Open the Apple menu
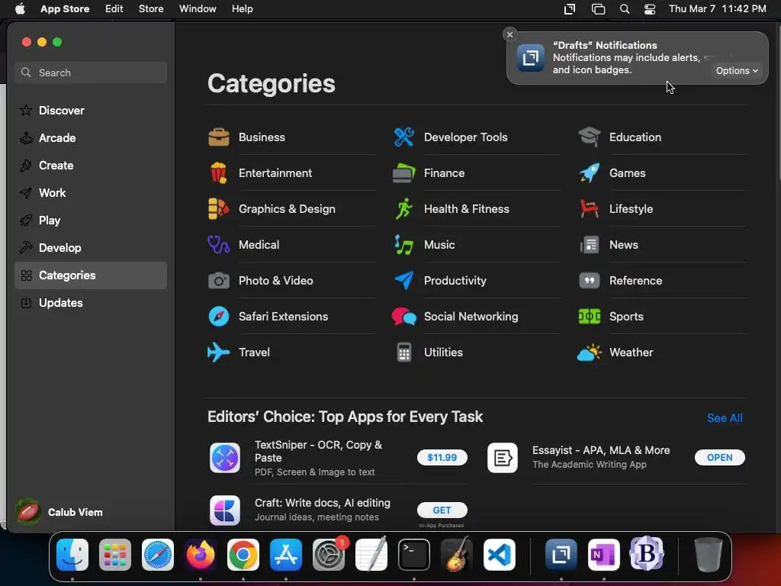Screen dimensions: 781x586 pos(20,9)
